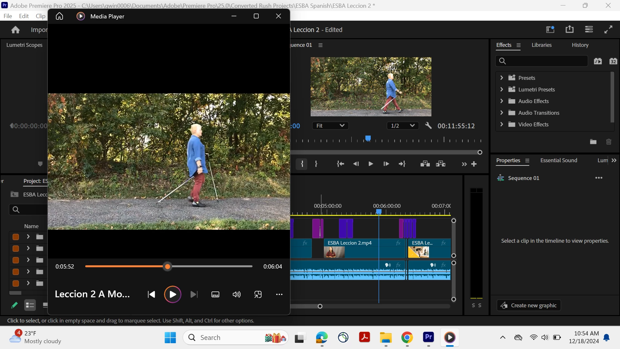The image size is (620, 349).
Task: Mute Media Player volume speaker
Action: 236,294
